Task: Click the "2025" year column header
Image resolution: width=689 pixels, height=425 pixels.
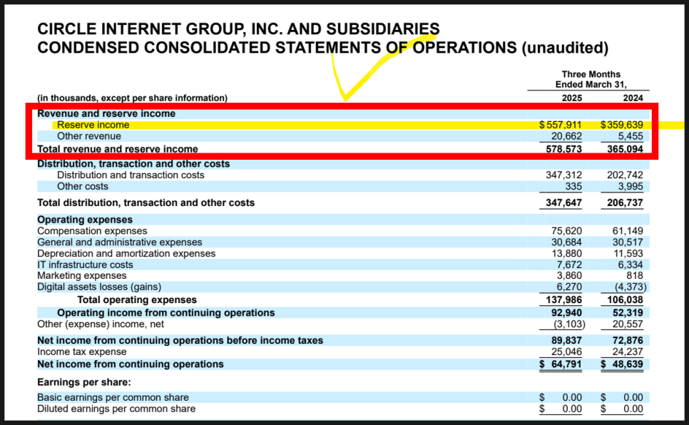Action: [572, 98]
